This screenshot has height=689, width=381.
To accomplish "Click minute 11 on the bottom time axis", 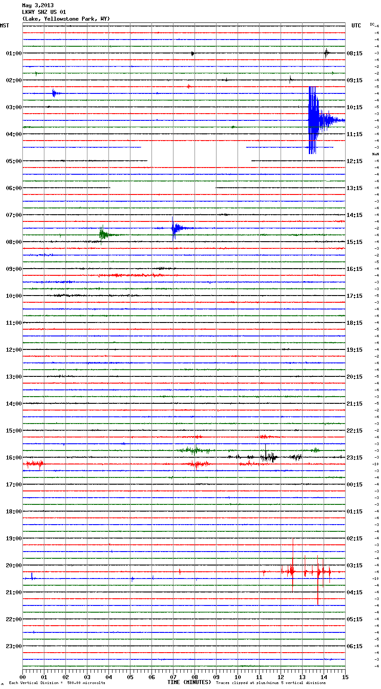I will point(260,676).
